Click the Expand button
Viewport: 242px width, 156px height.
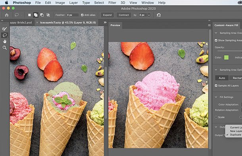pyautogui.click(x=107, y=15)
